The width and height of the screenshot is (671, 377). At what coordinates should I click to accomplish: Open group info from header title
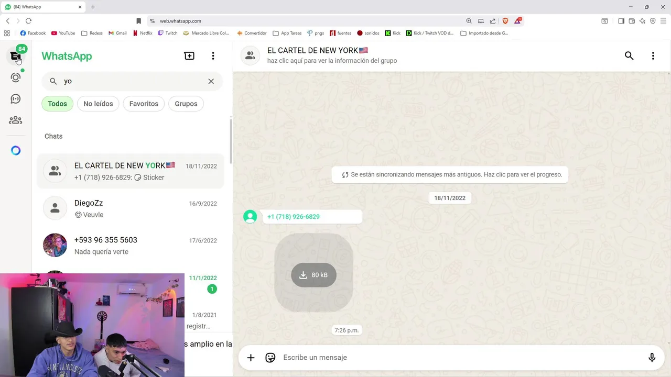(x=318, y=51)
